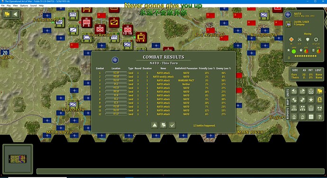The height and width of the screenshot is (178, 327).
Task: Click location button for combat 12
Action: 116,114
